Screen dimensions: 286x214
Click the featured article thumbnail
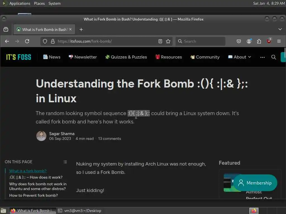[229, 183]
